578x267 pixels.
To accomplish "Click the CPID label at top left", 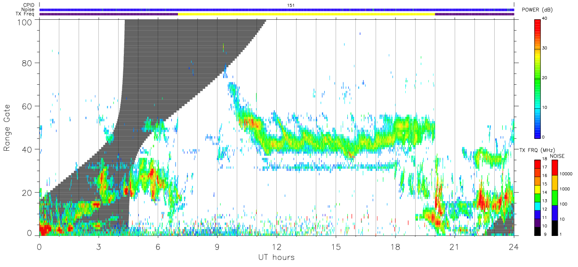I will [x=29, y=5].
